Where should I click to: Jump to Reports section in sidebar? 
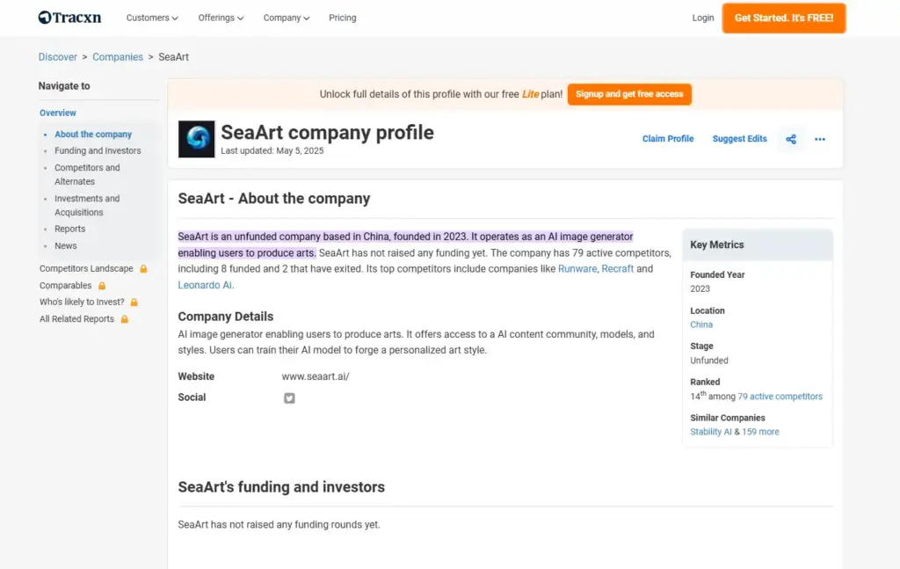(70, 229)
